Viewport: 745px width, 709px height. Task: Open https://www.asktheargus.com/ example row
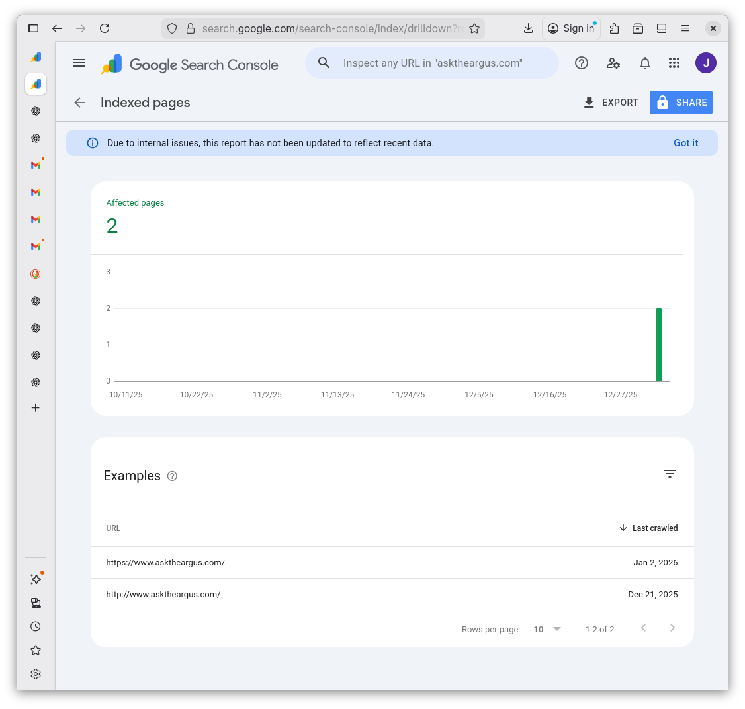[165, 562]
